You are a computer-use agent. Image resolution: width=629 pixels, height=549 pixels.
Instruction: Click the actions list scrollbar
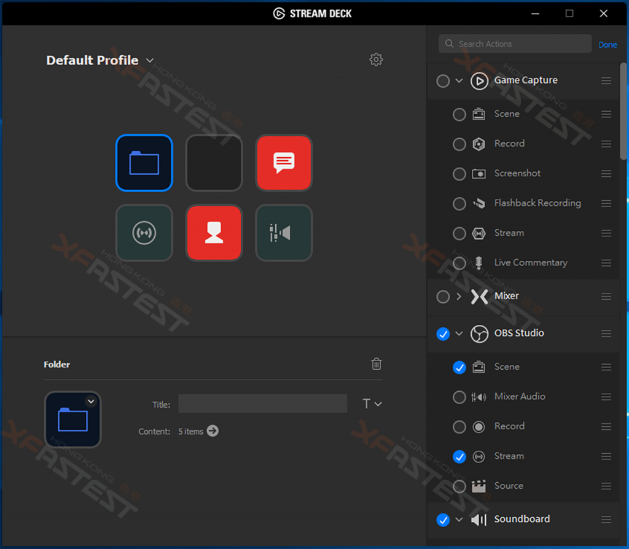623,112
